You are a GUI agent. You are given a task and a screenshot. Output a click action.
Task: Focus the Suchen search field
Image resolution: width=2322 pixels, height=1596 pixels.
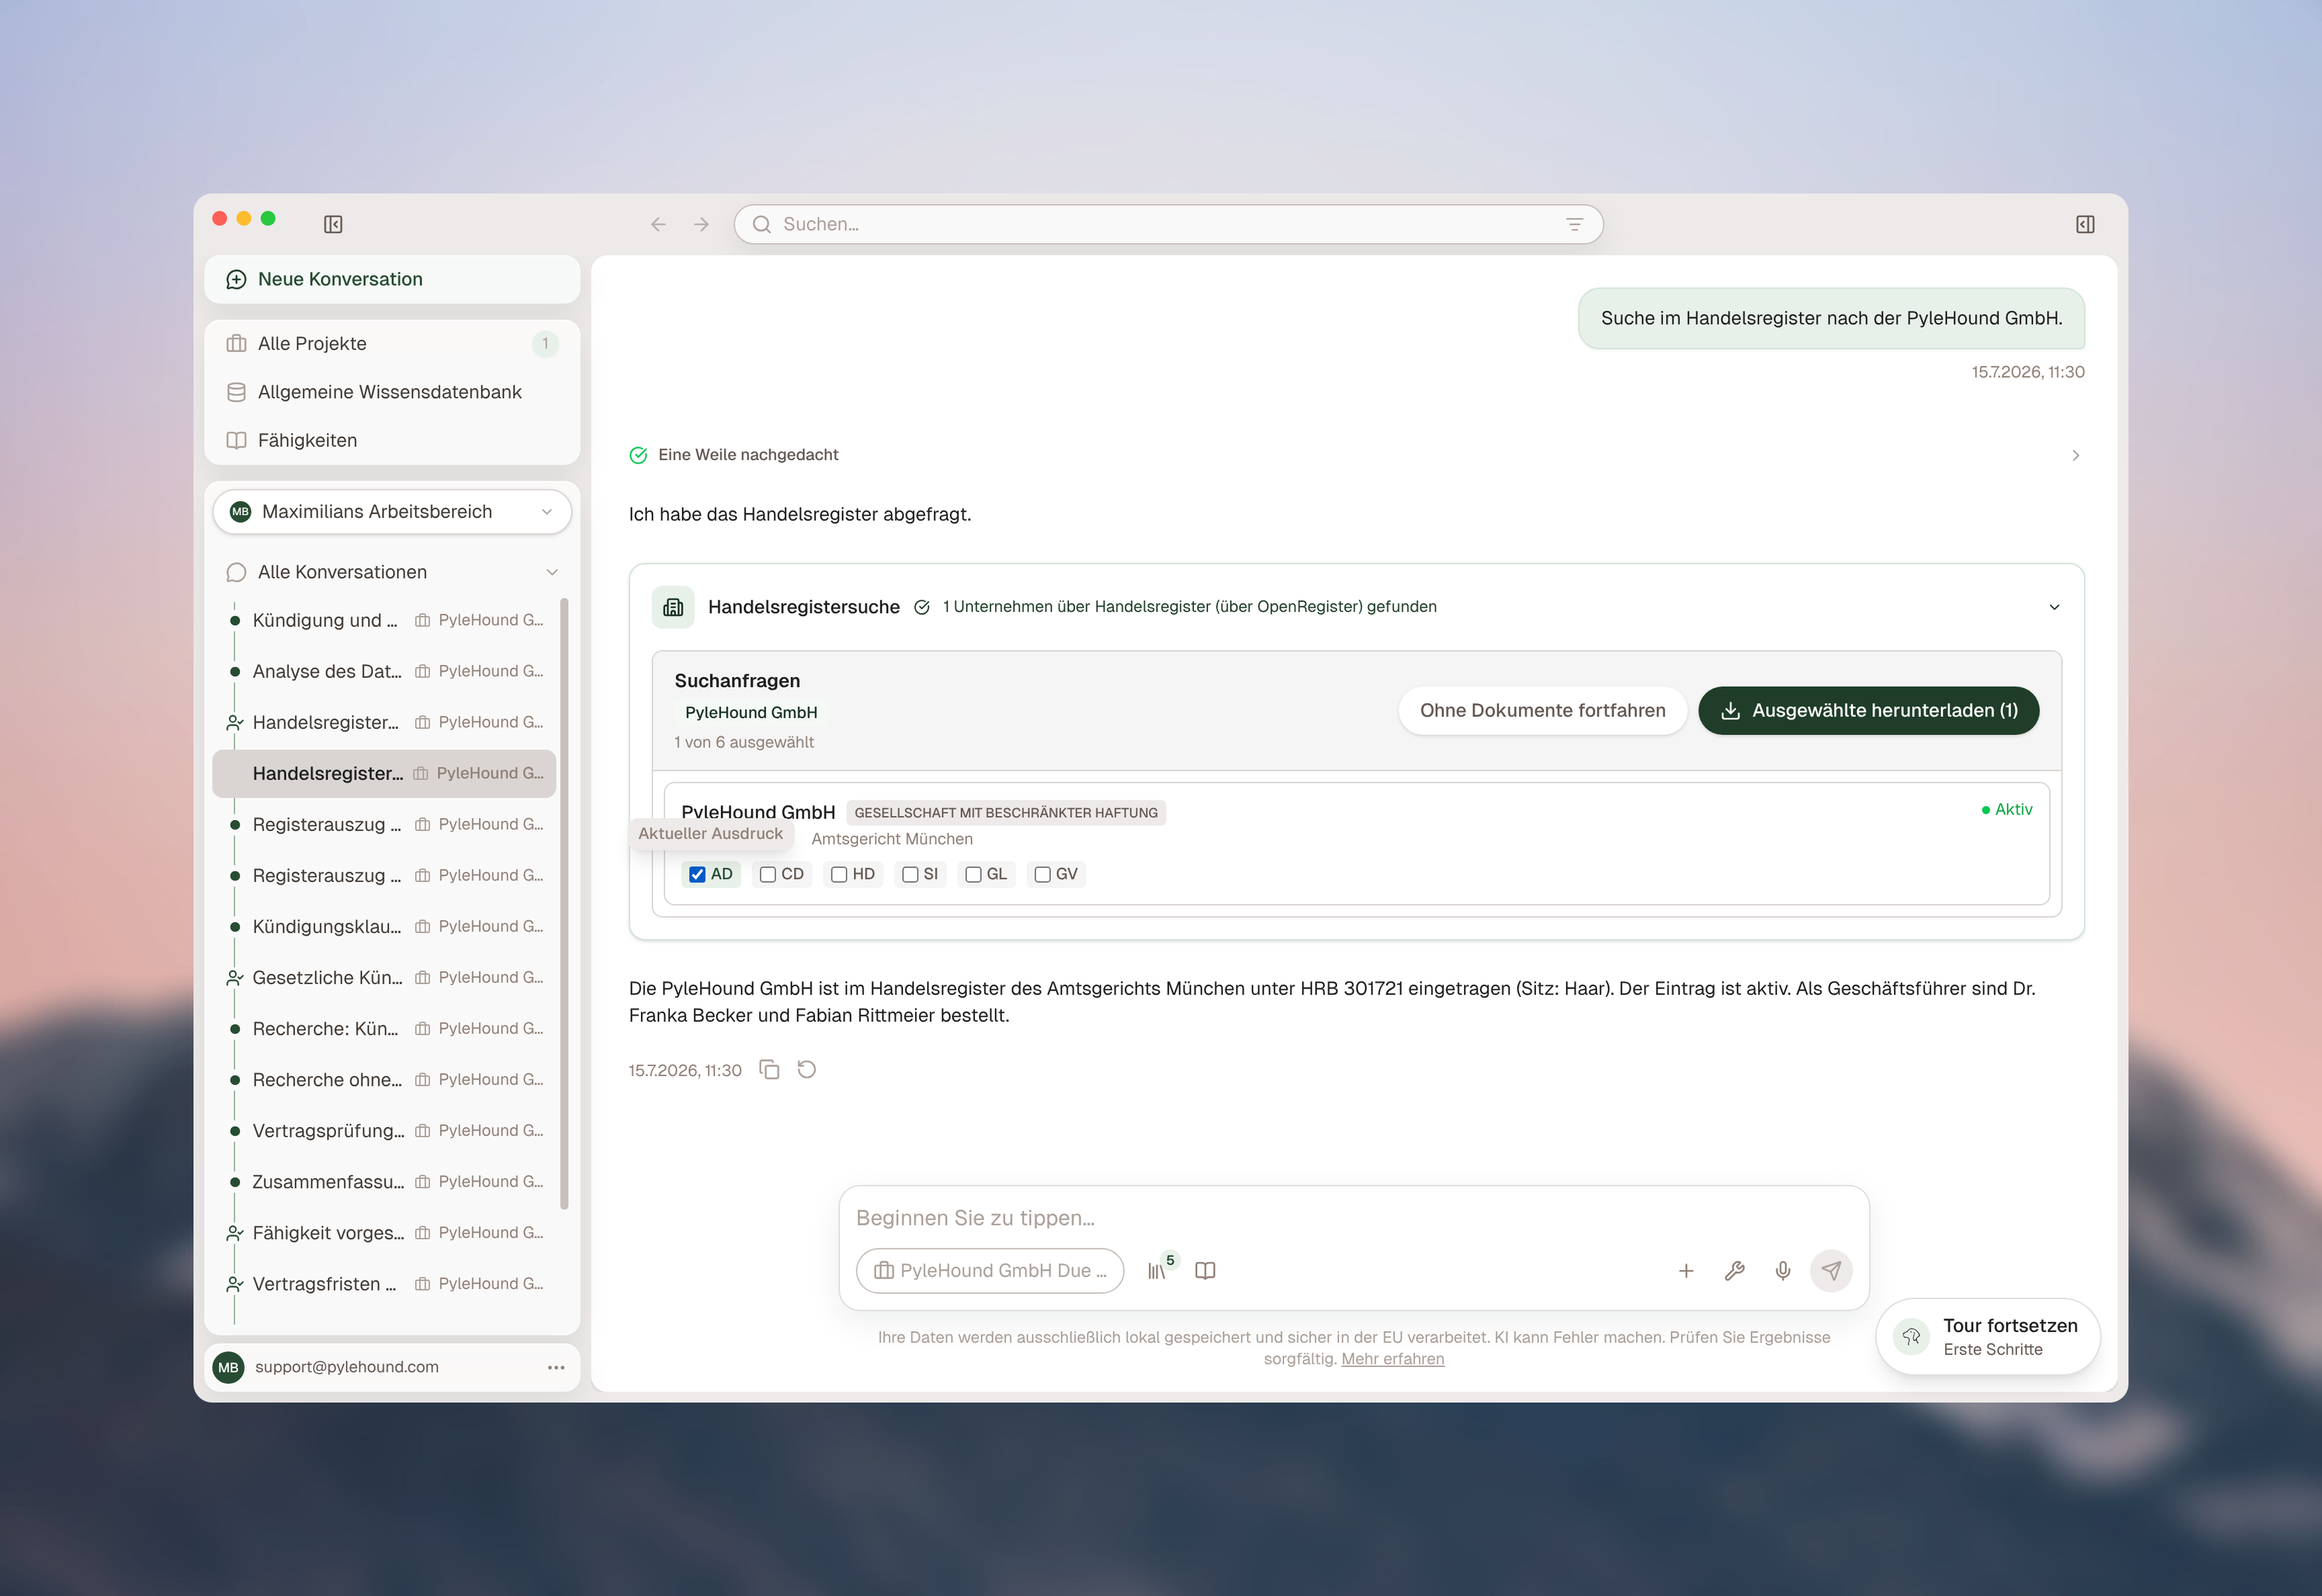coord(1168,224)
